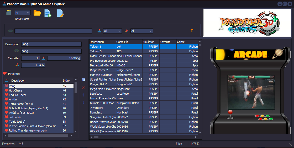294x148 pixels.
Task: Click the Pandora 3D Games logo banner
Action: [247, 23]
